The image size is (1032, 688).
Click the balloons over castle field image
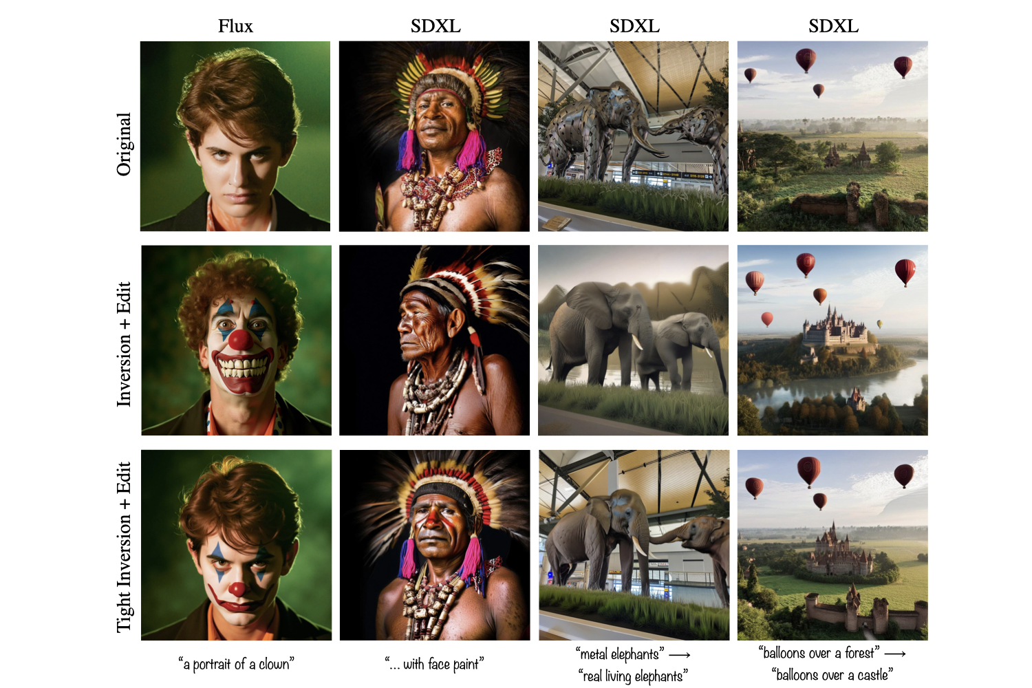tap(832, 545)
